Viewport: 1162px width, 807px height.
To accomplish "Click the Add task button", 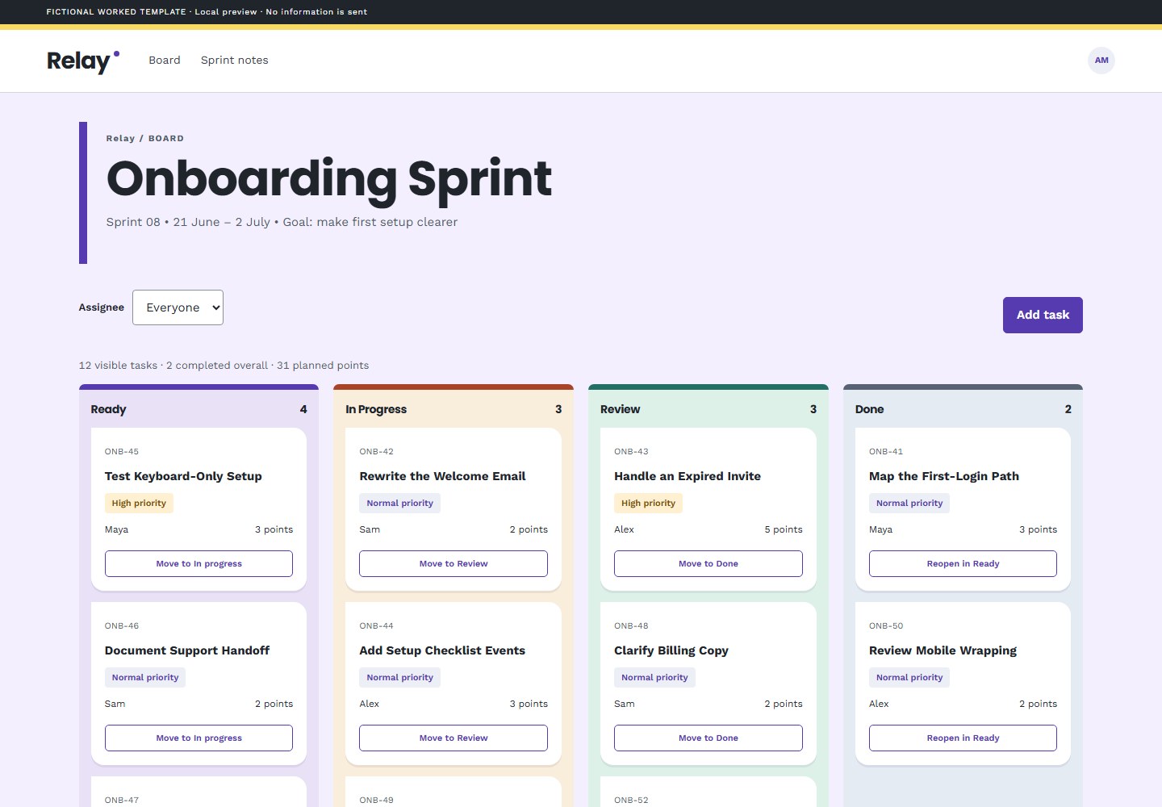I will click(1043, 315).
